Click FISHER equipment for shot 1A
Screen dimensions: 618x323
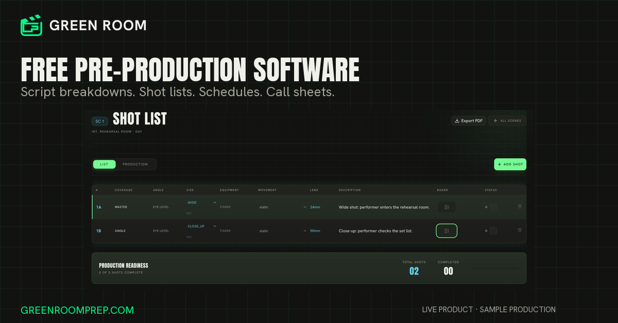[x=225, y=207]
